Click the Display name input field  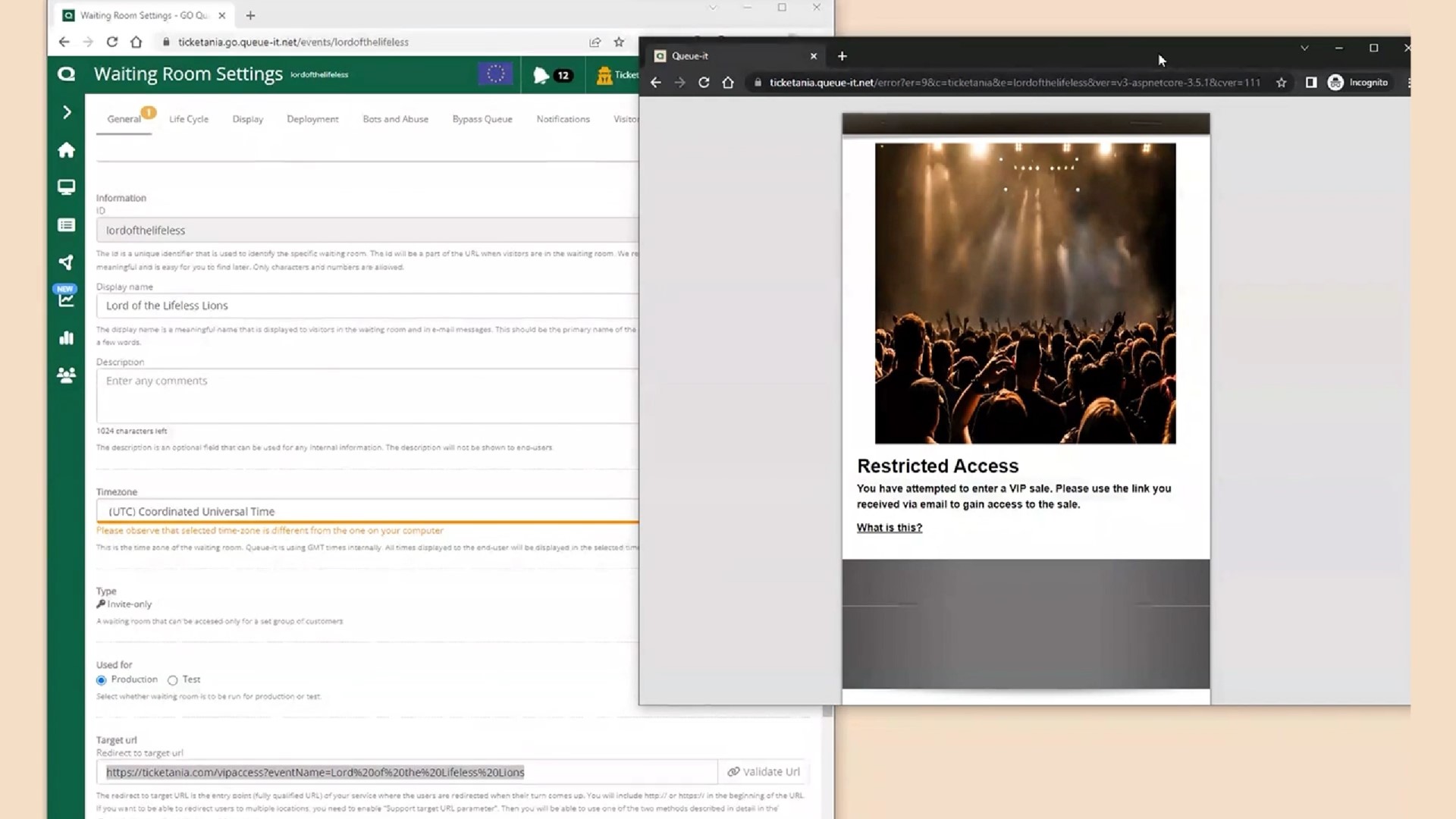coord(368,306)
